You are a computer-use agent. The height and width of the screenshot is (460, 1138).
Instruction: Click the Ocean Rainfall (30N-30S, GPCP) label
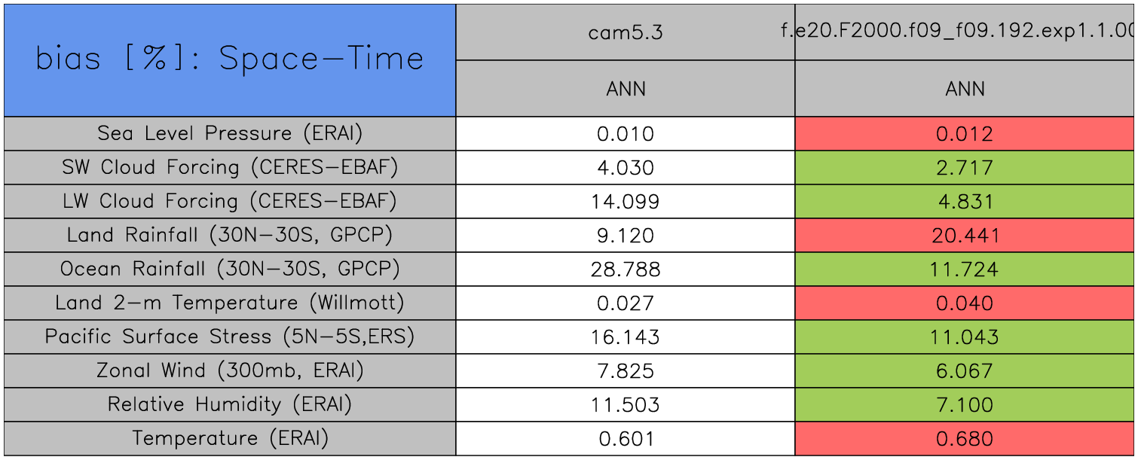(230, 270)
